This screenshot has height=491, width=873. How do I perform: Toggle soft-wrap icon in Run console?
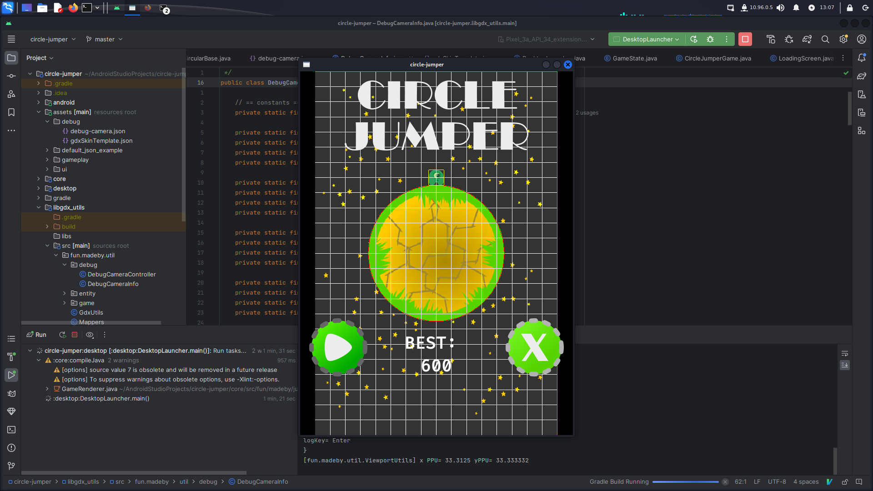(845, 353)
